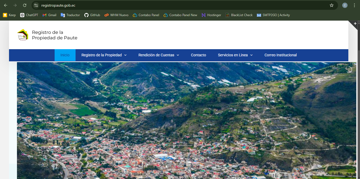
Task: Open the site information icon in address bar
Action: pyautogui.click(x=36, y=5)
